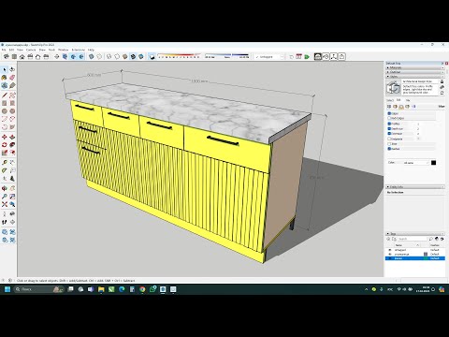Viewport: 449px width, 337px height.
Task: Click the Tags search field
Action: (413, 239)
